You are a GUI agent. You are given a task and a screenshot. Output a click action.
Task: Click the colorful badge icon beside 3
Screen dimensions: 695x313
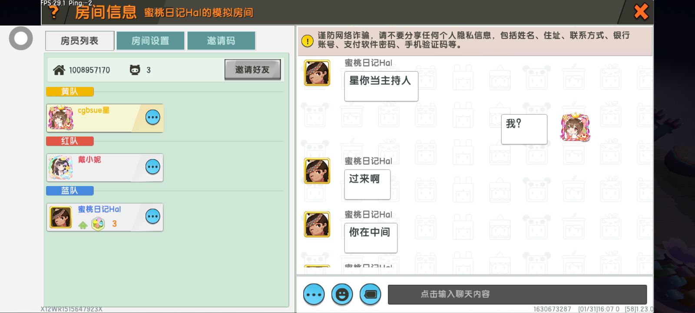[98, 224]
